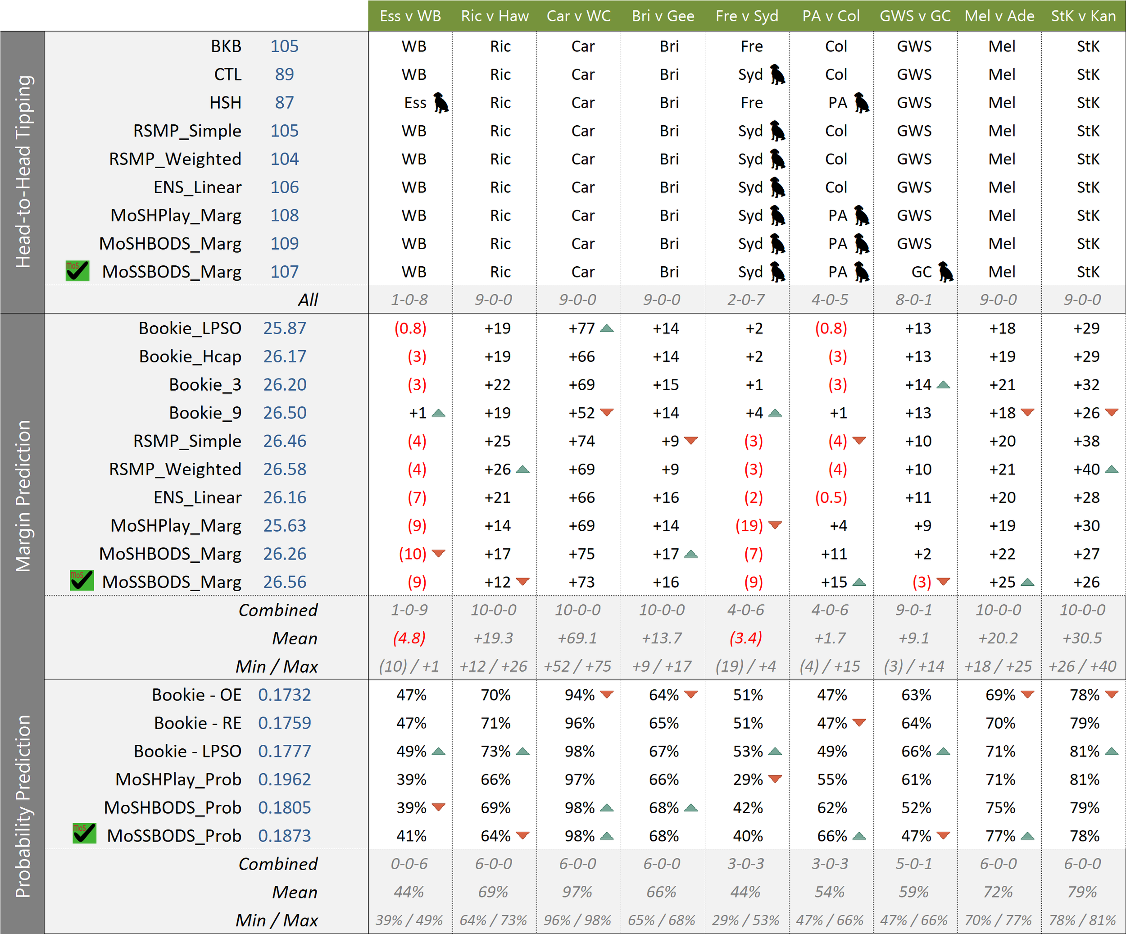Click dog icon beside MoSSBODS_Marg GC tip

coord(946,272)
